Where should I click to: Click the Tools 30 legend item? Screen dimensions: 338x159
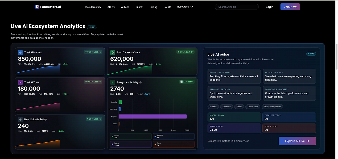tap(174, 144)
